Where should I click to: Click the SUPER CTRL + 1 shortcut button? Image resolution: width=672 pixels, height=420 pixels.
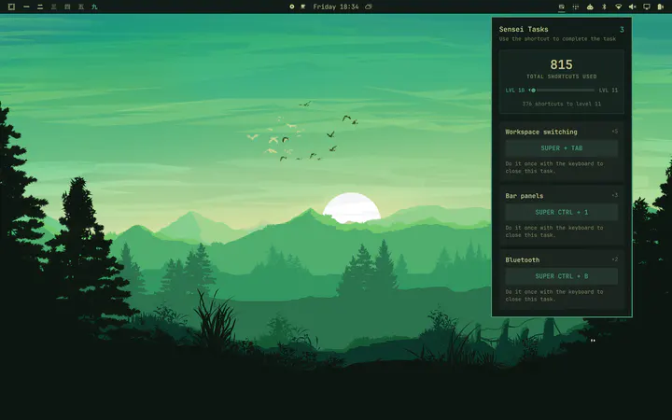pos(562,212)
